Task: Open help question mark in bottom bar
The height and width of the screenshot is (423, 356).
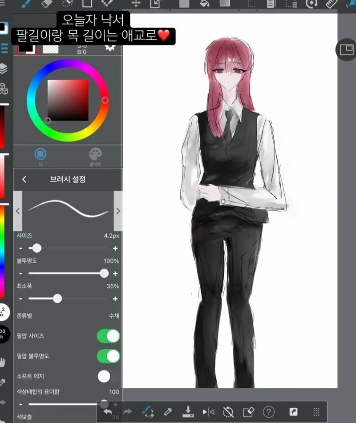Action: tap(269, 412)
